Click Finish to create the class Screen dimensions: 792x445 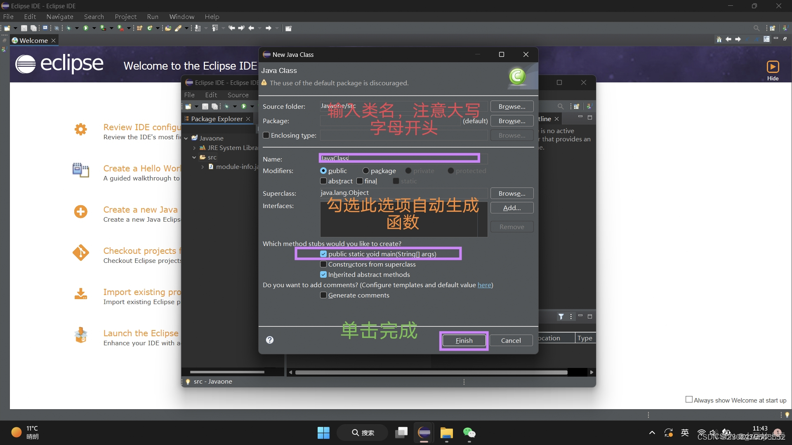(x=464, y=340)
